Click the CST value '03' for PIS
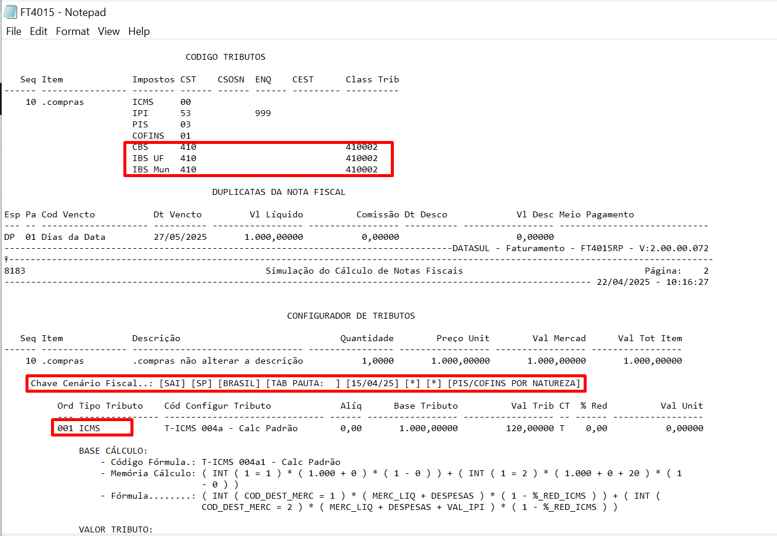The width and height of the screenshot is (777, 536). click(186, 124)
